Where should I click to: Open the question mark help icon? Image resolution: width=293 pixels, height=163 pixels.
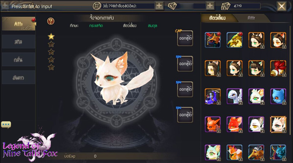pyautogui.click(x=51, y=22)
